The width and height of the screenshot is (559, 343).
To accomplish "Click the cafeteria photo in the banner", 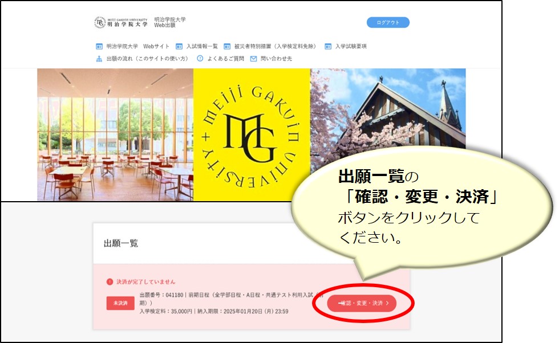I will click(x=115, y=134).
